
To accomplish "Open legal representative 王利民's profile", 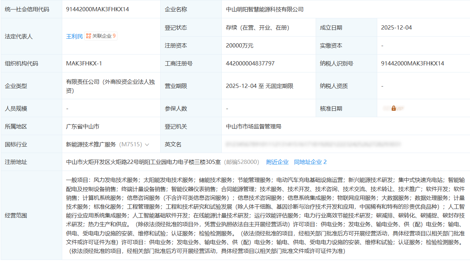I will tap(75, 36).
